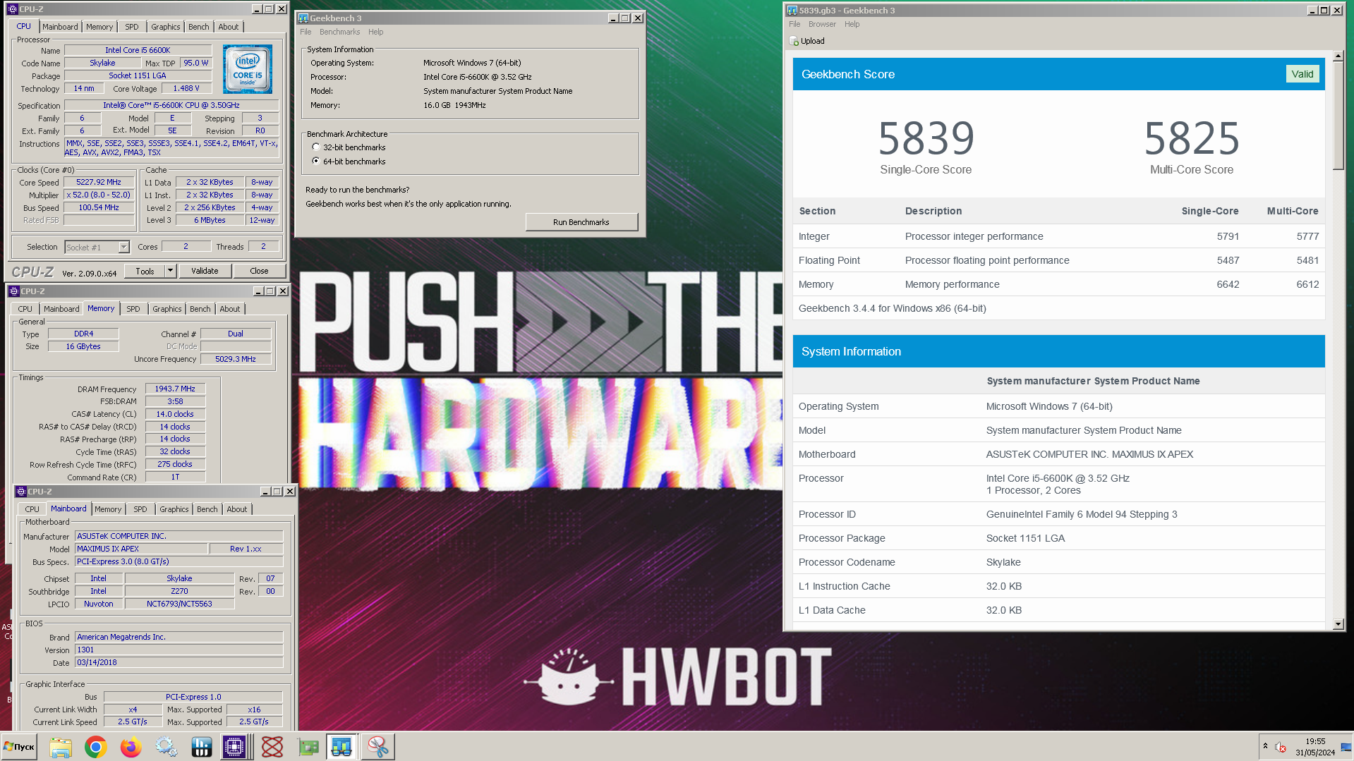Click the Single-Core Score 5839

[926, 139]
